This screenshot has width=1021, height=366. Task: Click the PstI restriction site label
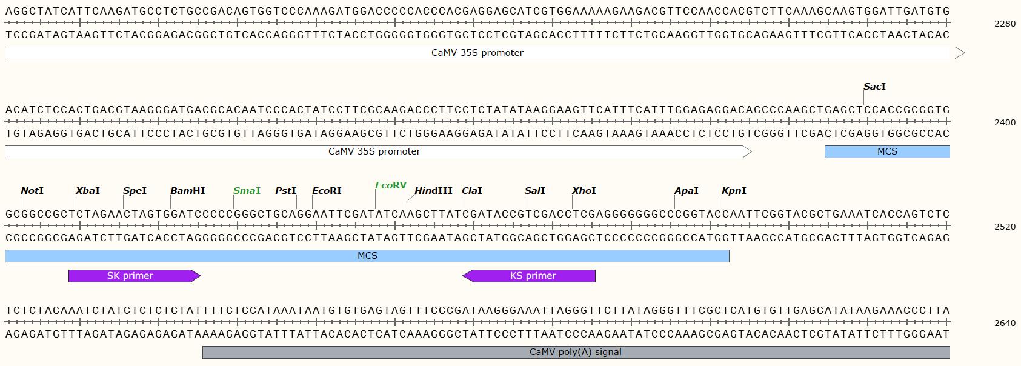285,191
